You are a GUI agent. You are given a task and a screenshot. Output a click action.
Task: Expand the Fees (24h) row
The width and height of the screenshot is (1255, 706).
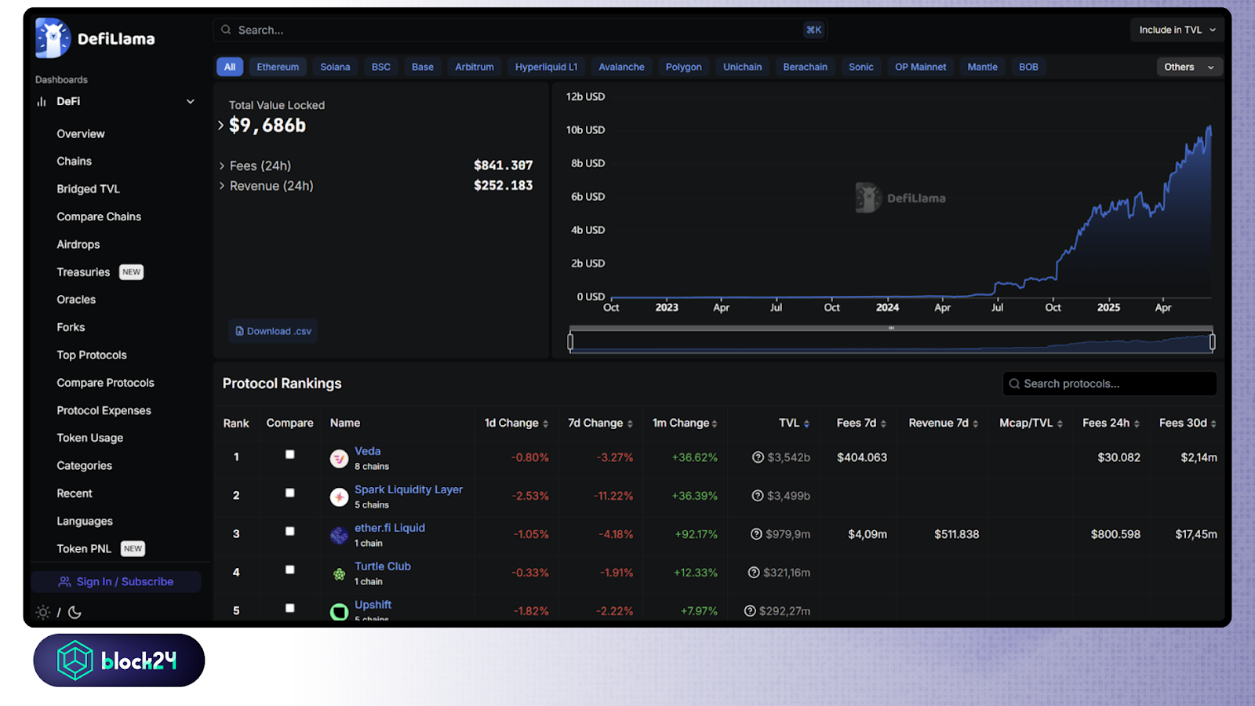pyautogui.click(x=222, y=166)
